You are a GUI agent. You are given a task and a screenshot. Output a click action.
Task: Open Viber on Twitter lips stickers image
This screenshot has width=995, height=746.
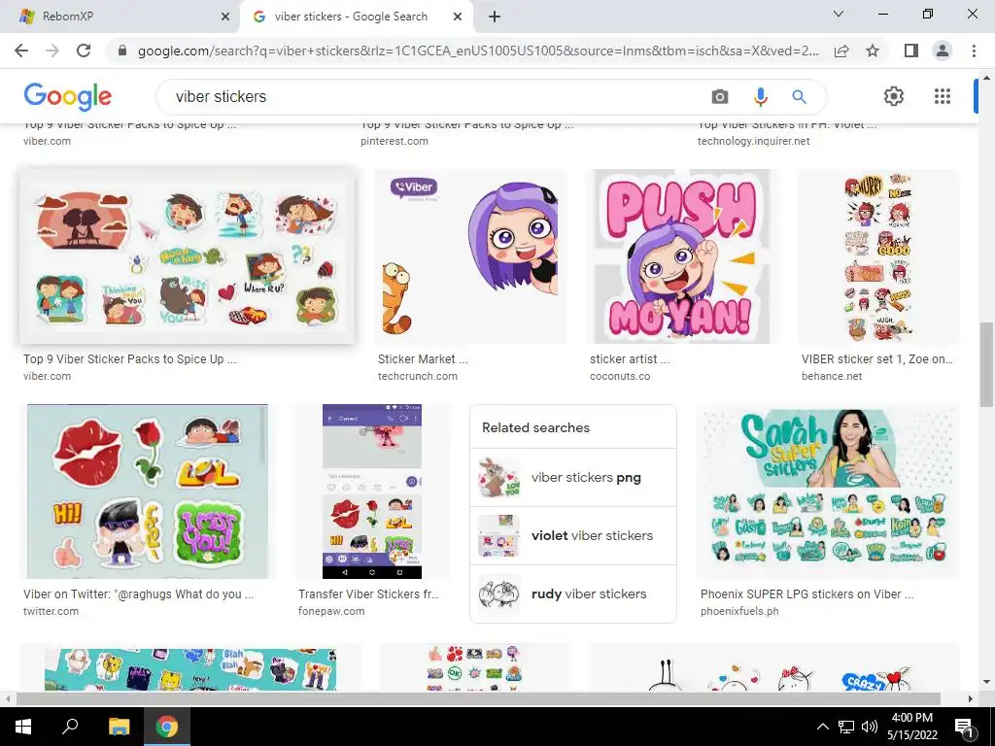point(148,492)
